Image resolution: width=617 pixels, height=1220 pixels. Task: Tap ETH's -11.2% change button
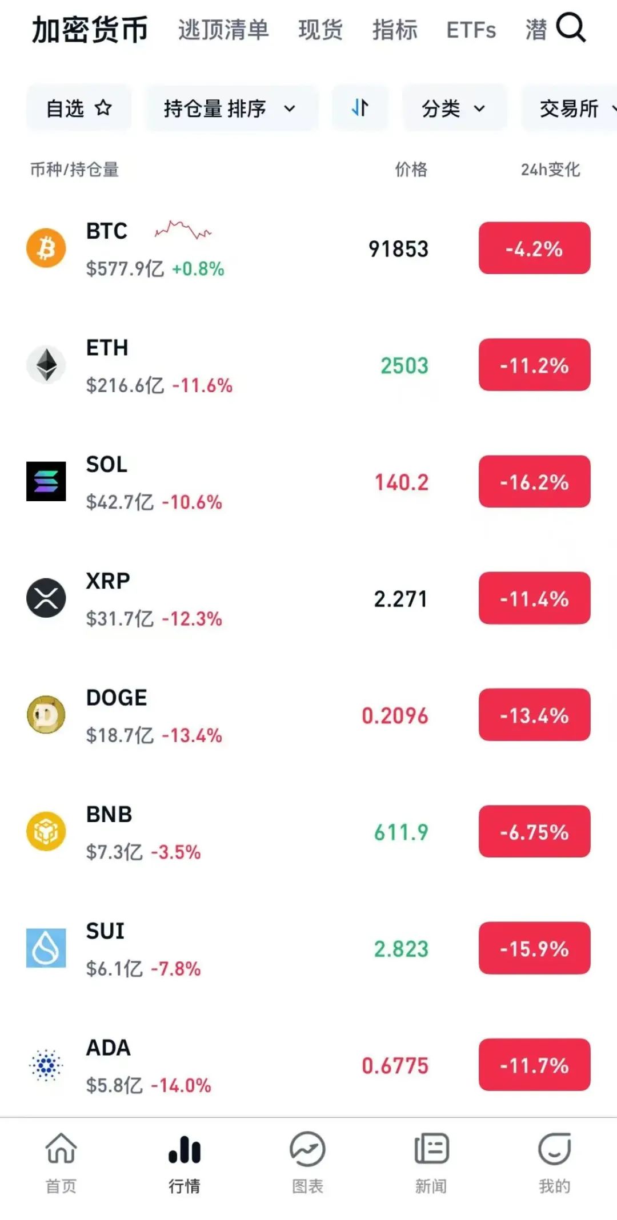534,365
